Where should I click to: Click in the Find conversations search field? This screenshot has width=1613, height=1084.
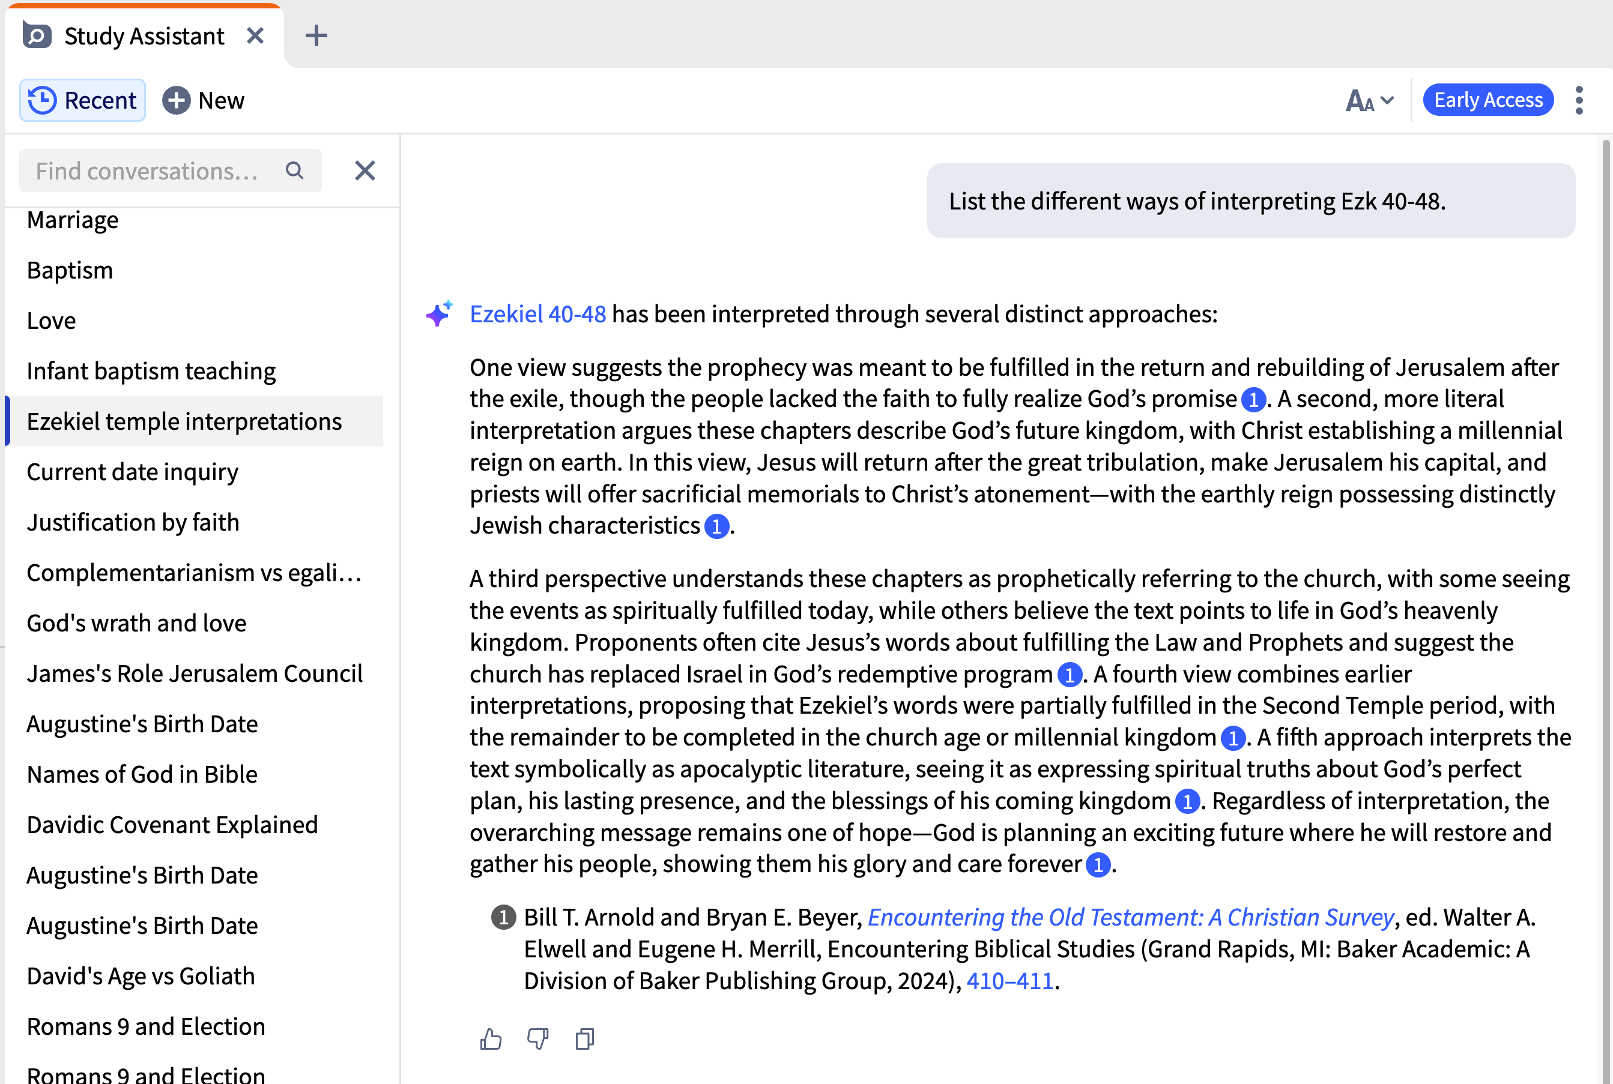(147, 170)
